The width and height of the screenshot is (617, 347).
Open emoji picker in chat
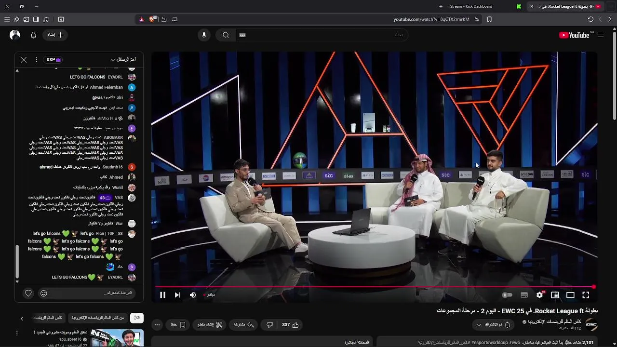click(44, 293)
